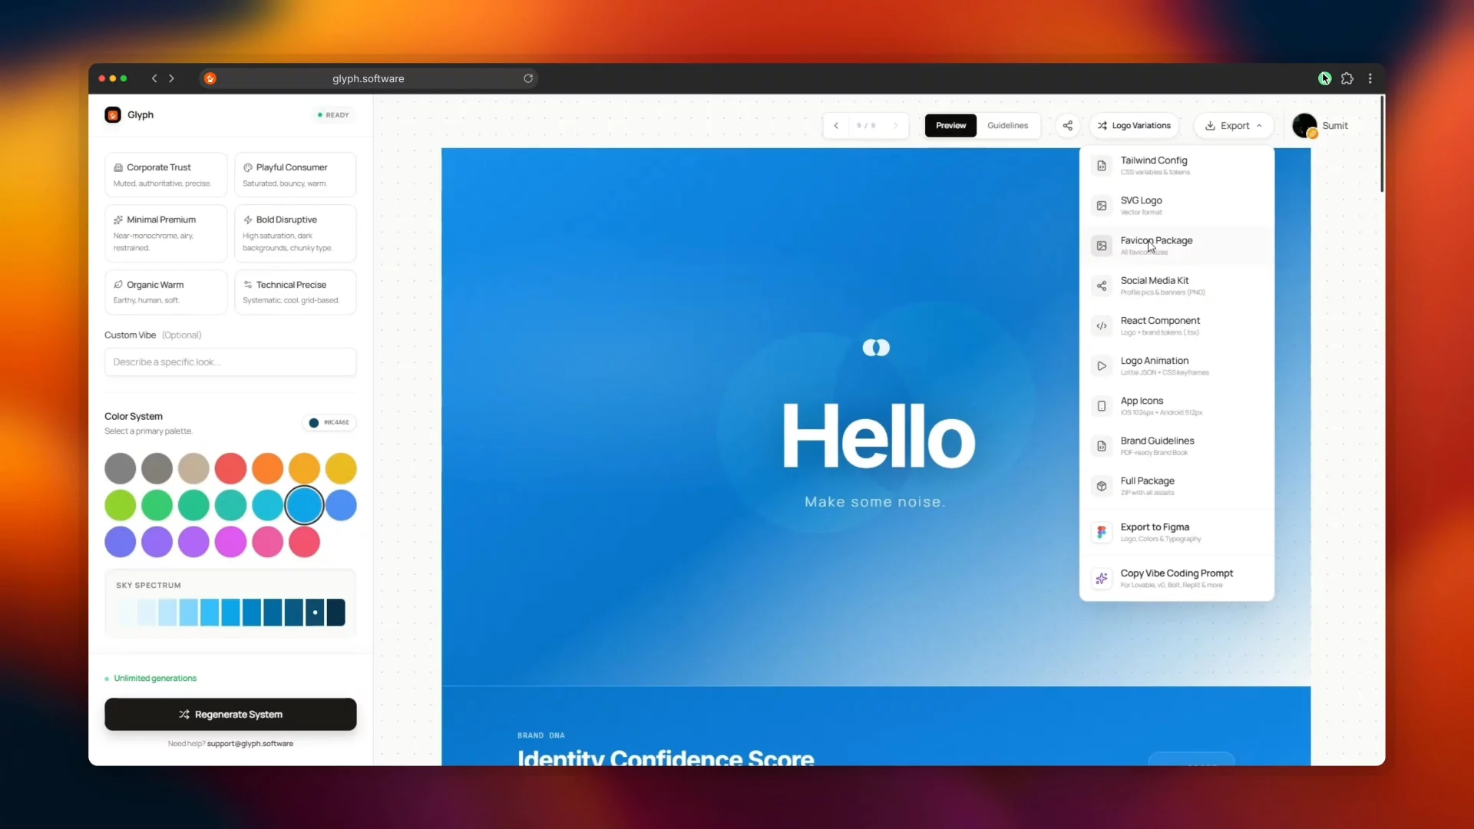Reload the glyph.software page
The image size is (1474, 829).
(x=528, y=78)
